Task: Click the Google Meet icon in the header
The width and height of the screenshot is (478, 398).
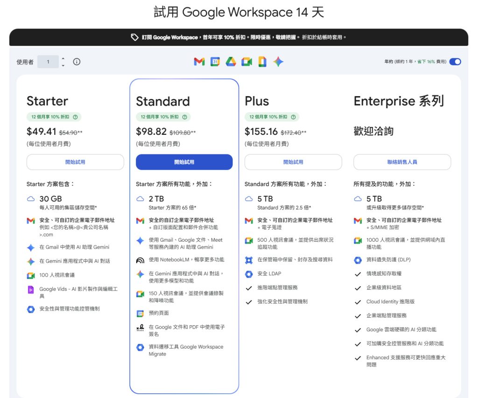Action: click(x=246, y=62)
